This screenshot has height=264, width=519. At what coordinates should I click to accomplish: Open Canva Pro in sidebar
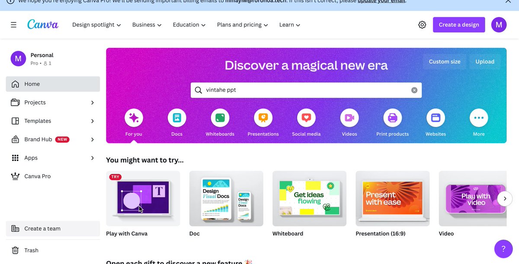tap(53, 176)
